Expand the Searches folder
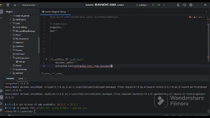This screenshot has height=118, width=210. tap(10, 73)
